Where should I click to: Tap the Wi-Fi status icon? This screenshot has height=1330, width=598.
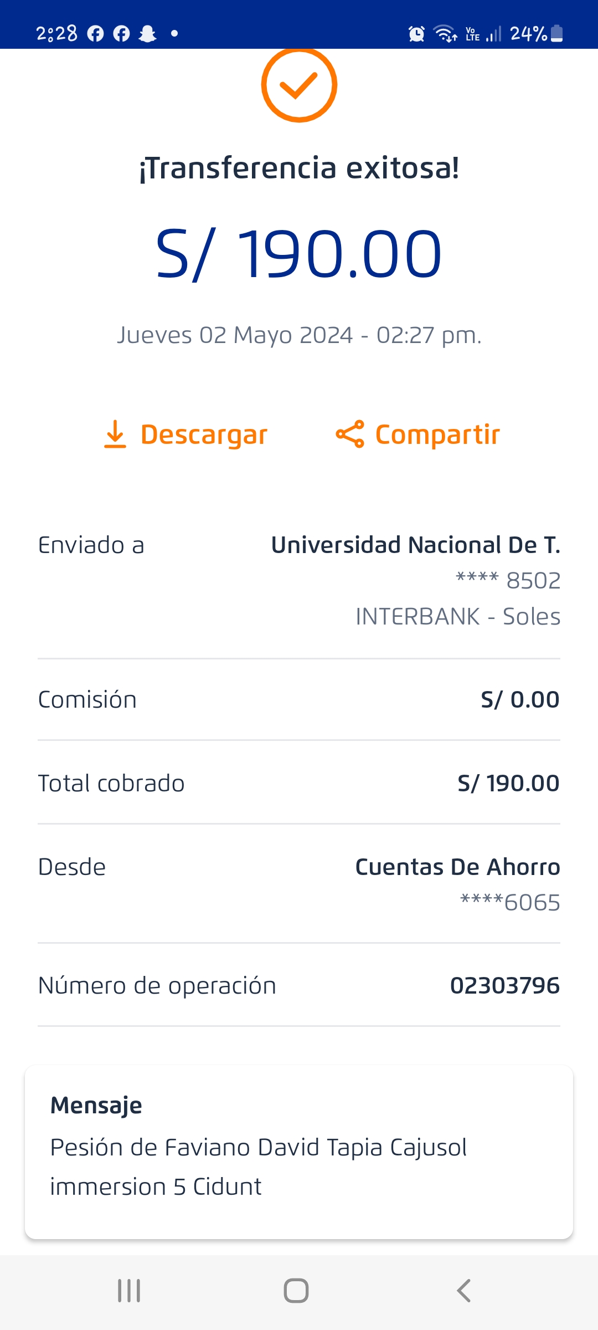(445, 34)
